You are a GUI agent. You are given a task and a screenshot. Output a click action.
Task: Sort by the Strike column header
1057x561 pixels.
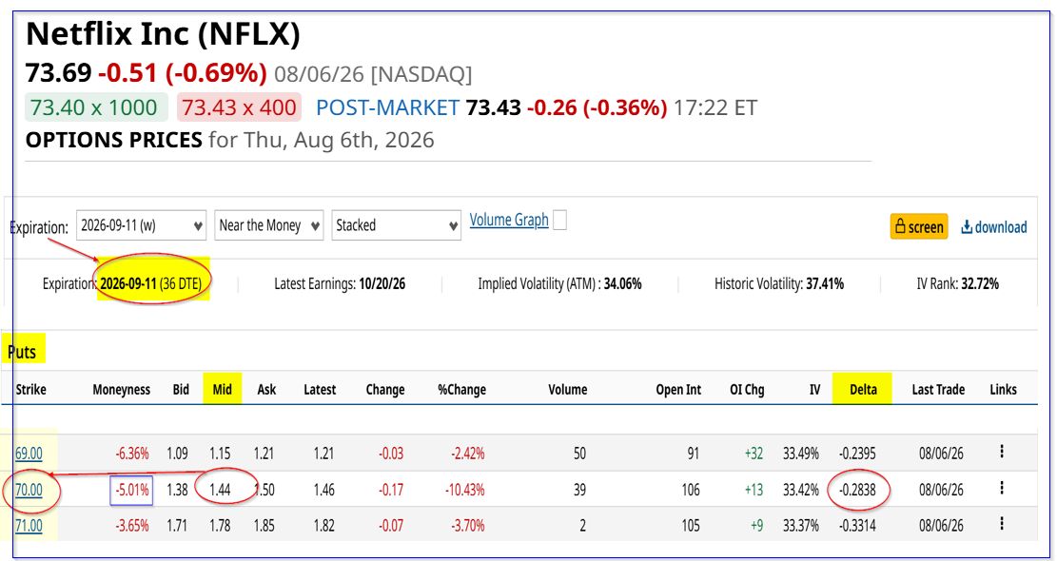(x=30, y=389)
